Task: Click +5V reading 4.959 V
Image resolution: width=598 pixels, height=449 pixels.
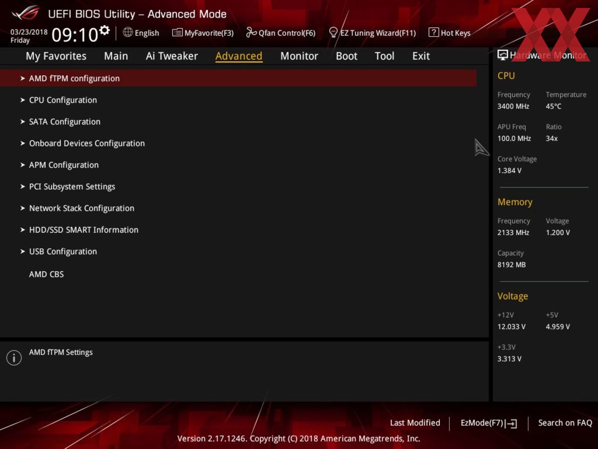Action: (558, 327)
